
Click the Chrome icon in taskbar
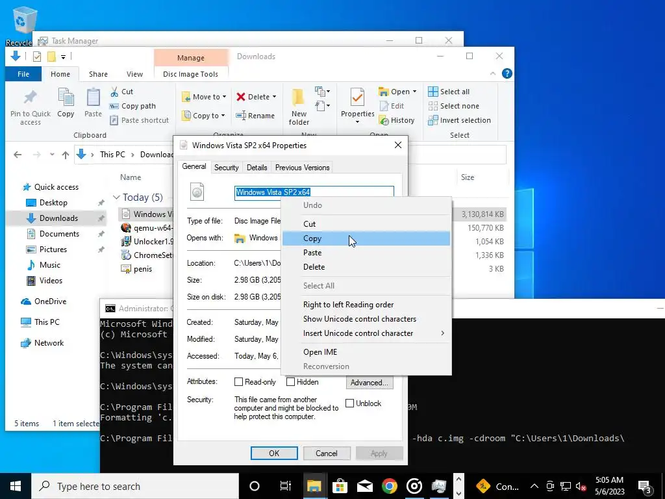390,486
